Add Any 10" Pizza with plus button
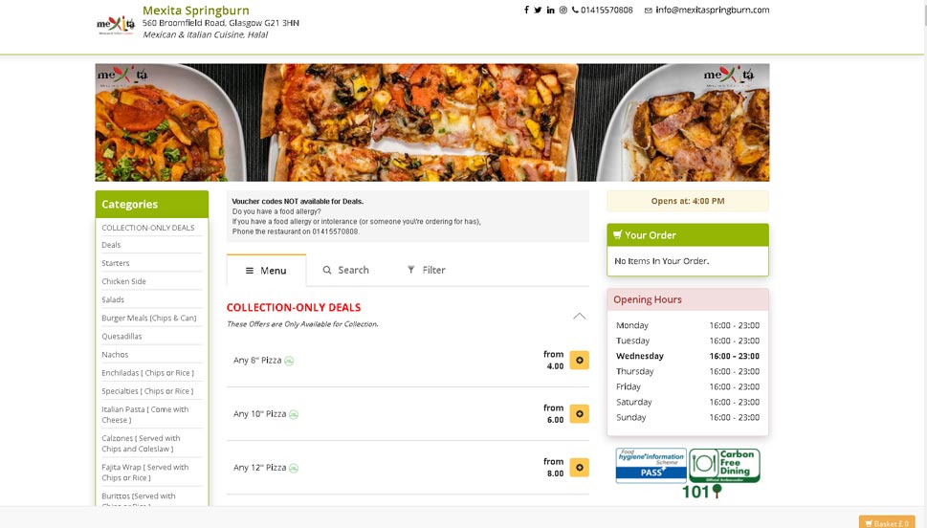Viewport: 927px width, 528px height. point(580,414)
